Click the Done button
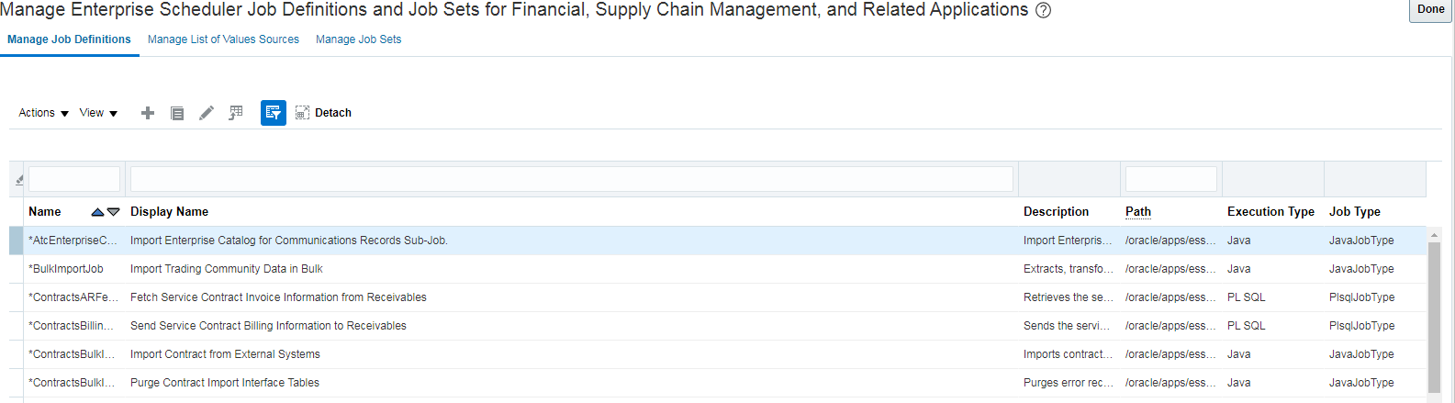Image resolution: width=1455 pixels, height=403 pixels. (1430, 10)
